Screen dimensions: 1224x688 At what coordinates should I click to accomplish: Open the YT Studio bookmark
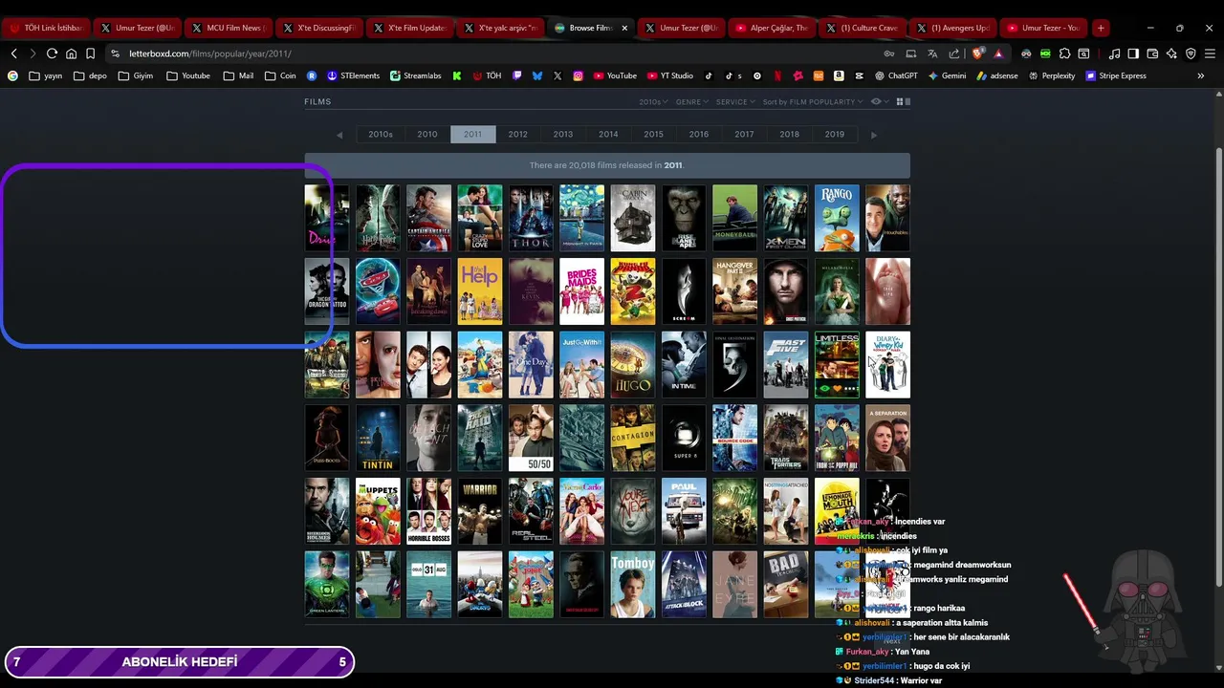670,75
